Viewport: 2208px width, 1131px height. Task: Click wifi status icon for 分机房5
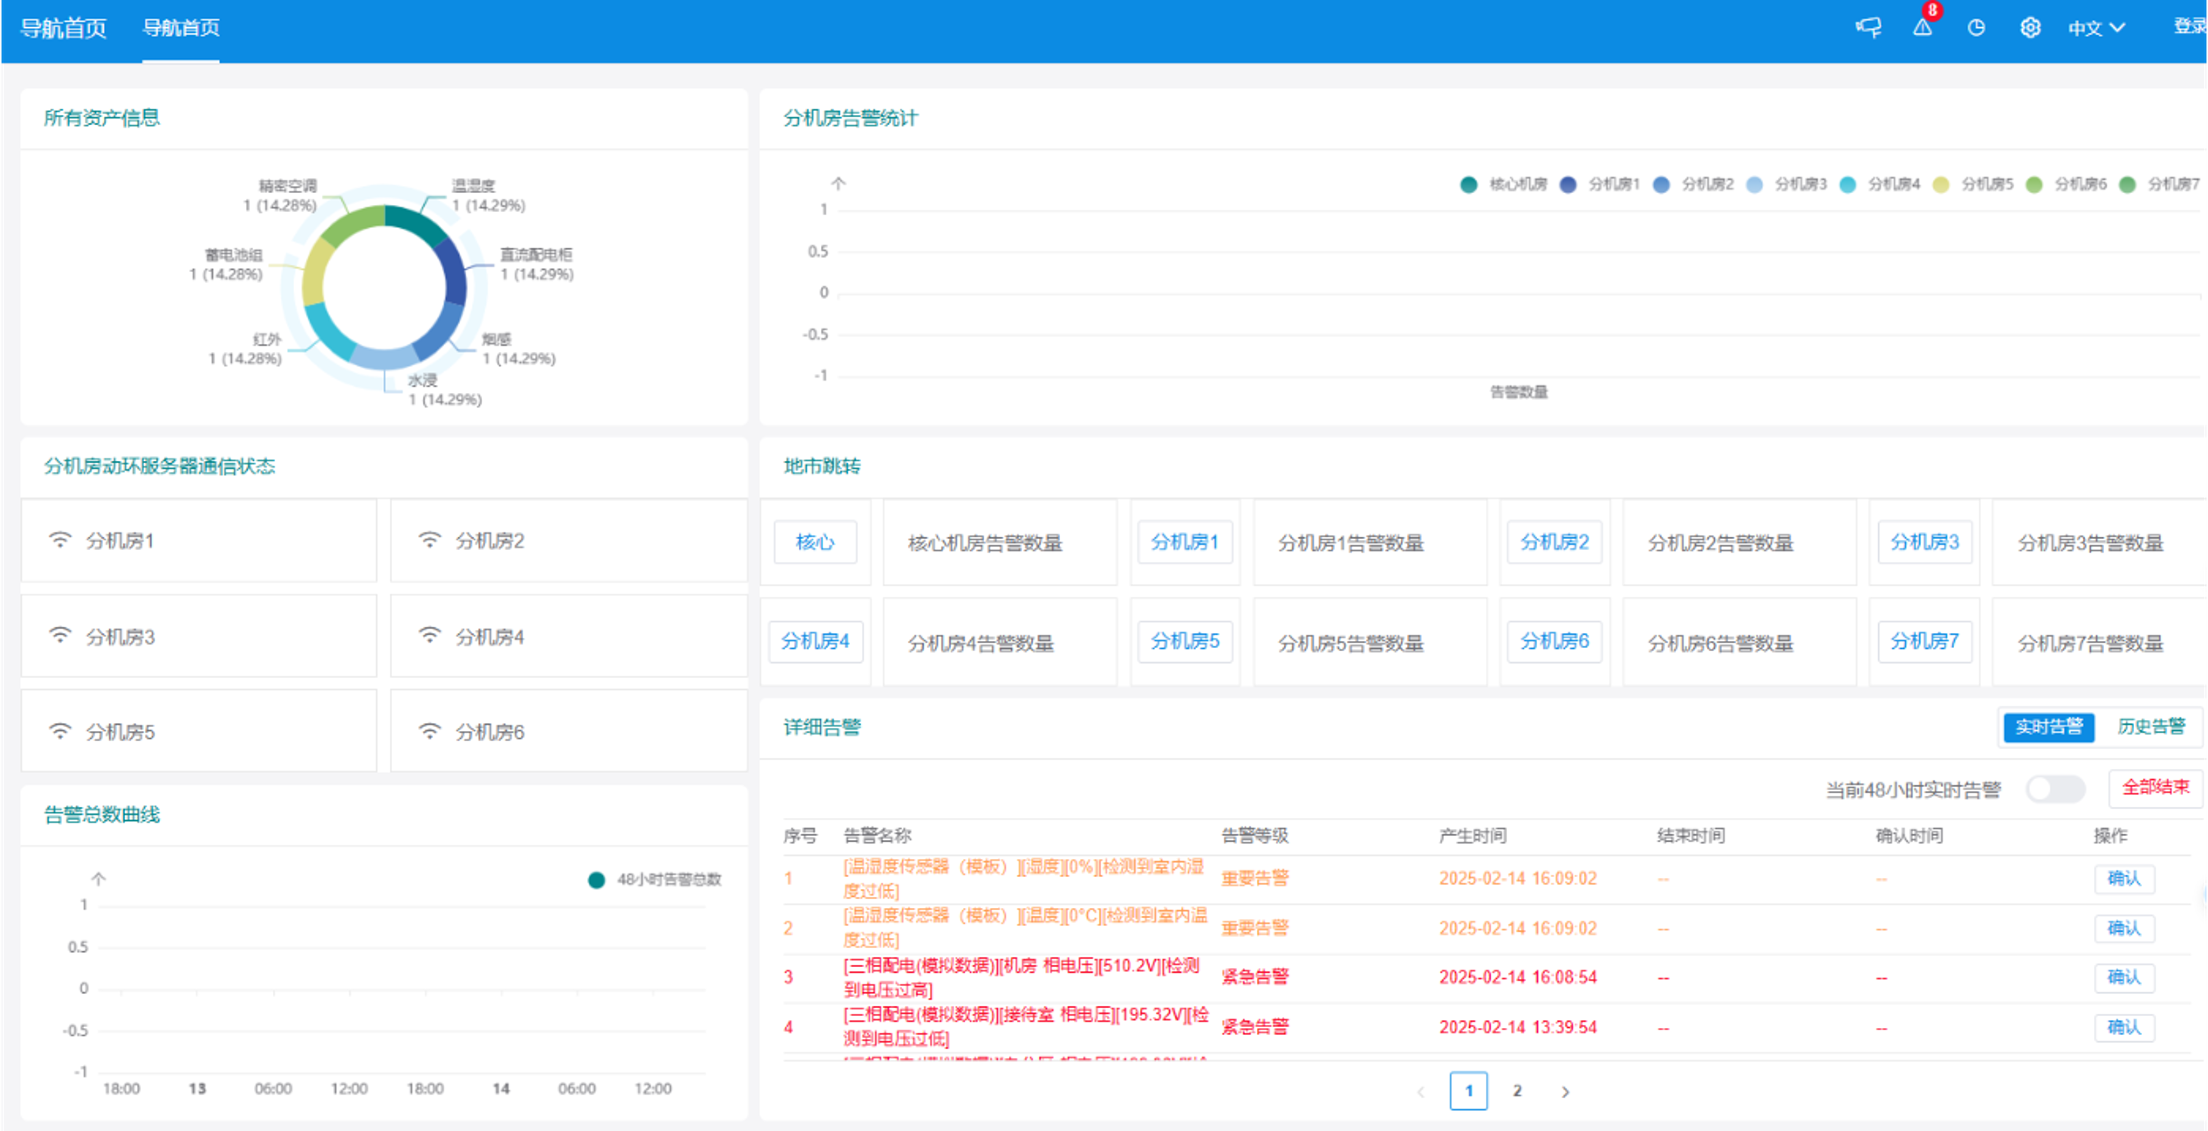pyautogui.click(x=60, y=731)
